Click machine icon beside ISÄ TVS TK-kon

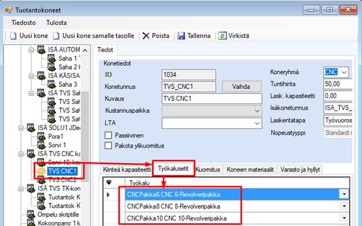tap(31, 188)
